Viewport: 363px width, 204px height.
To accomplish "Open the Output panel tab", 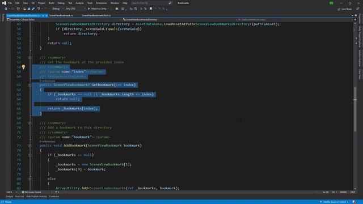I will (10, 197).
